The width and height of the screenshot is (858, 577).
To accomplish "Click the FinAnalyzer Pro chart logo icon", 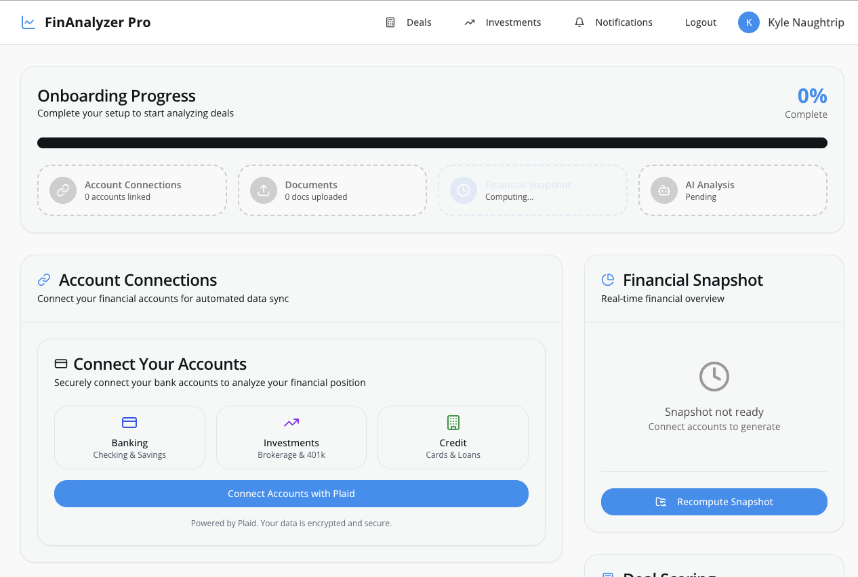I will pyautogui.click(x=28, y=22).
